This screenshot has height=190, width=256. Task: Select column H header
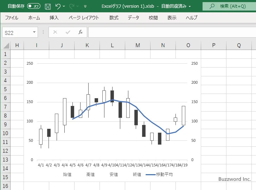point(17,45)
